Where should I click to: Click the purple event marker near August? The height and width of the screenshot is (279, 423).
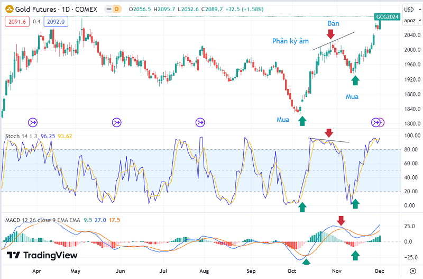(x=200, y=122)
